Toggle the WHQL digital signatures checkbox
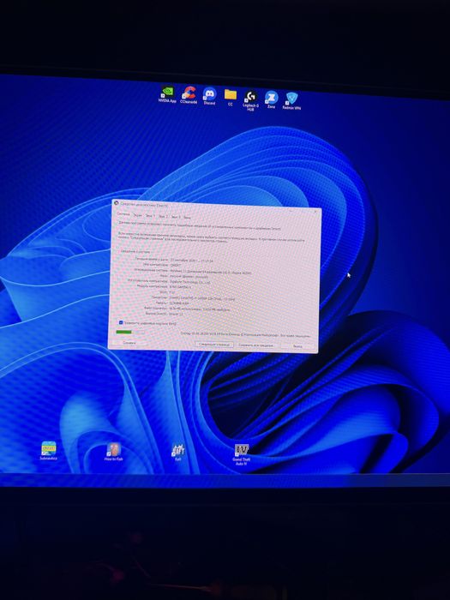This screenshot has width=450, height=600. (x=121, y=322)
